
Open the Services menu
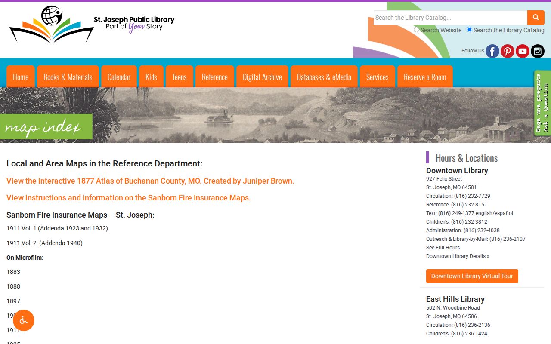click(x=378, y=77)
